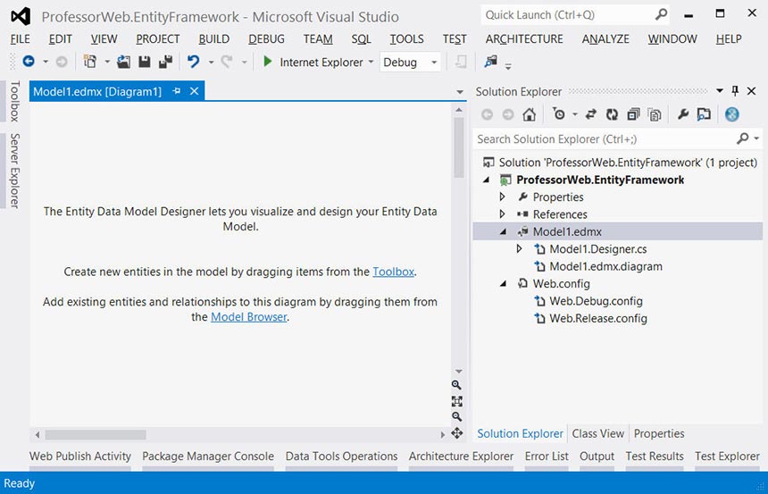Screen dimensions: 768x494
Task: Switch to the Properties tab
Action: coord(659,434)
